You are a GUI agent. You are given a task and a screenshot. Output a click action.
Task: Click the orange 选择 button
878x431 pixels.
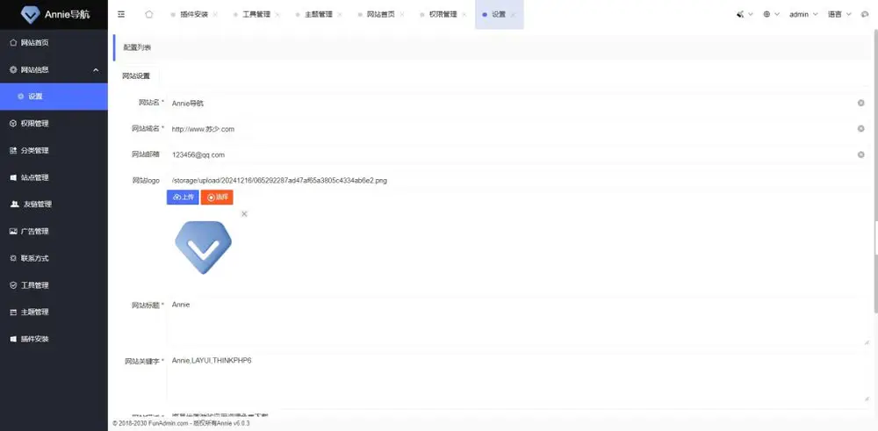click(217, 197)
